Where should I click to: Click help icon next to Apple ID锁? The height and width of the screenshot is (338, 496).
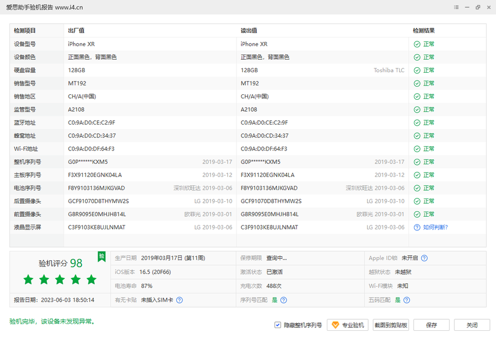pos(424,258)
